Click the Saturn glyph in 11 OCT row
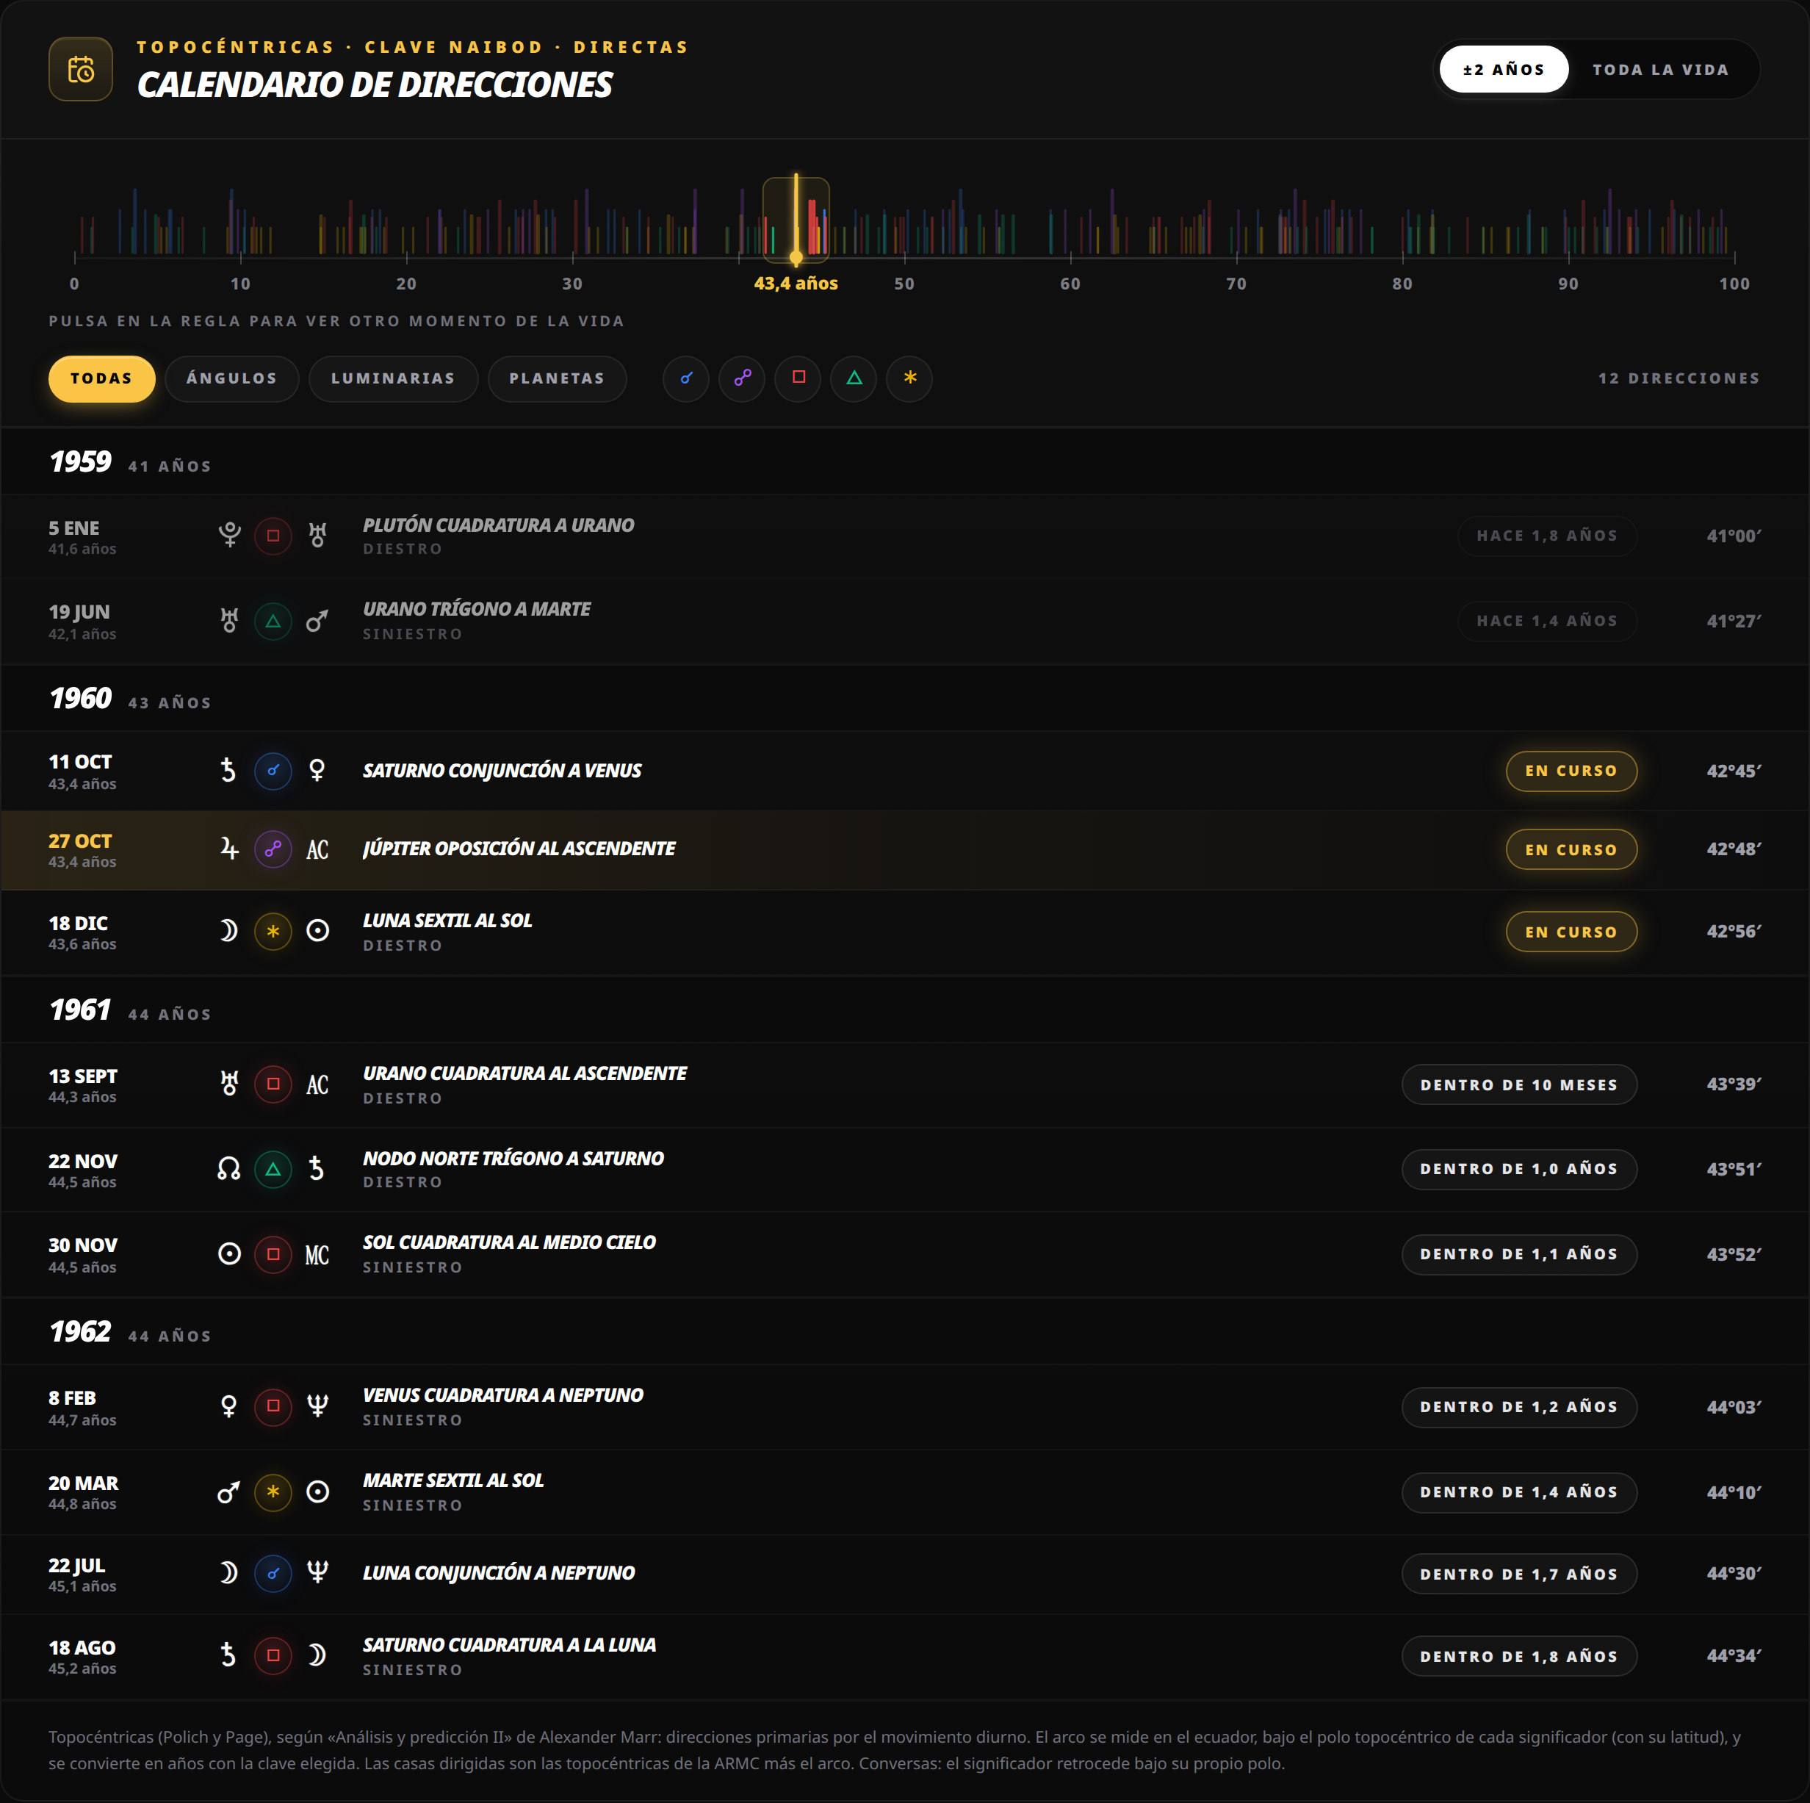The width and height of the screenshot is (1810, 1803). 228,770
